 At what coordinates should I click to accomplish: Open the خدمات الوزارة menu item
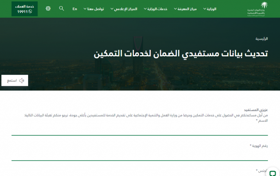157,9
